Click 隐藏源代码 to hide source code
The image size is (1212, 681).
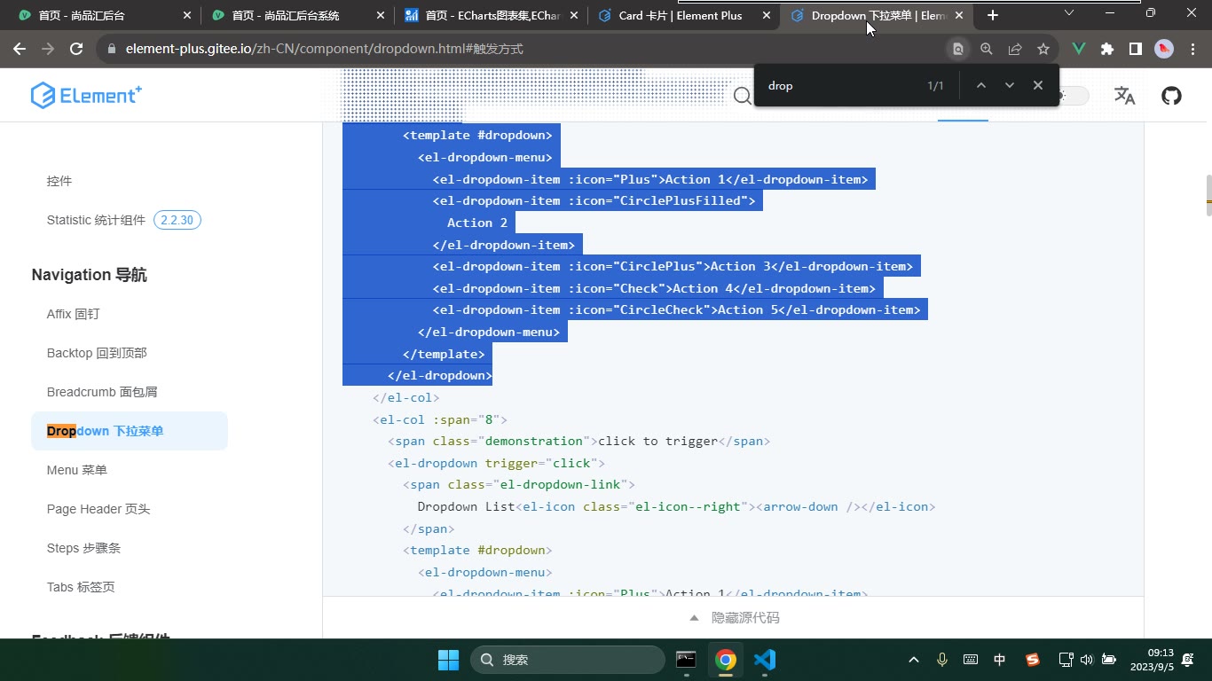734,617
